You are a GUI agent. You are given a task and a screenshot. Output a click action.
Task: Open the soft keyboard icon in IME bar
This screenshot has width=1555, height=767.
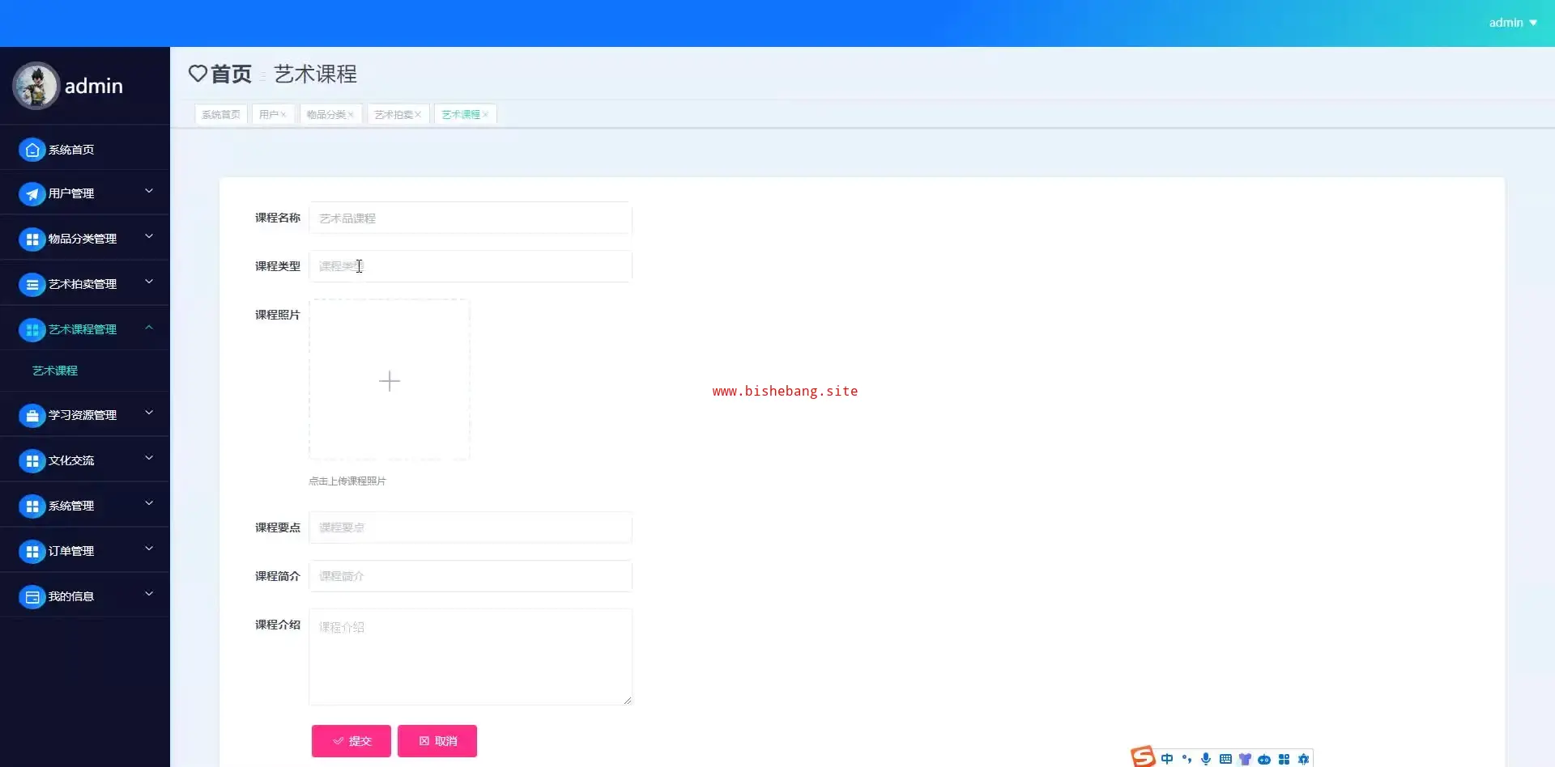(1225, 759)
